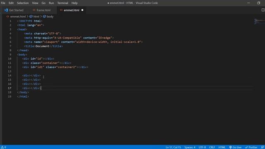265x149 pixels.
Task: Click the empty div on line 16
Action: (31, 84)
